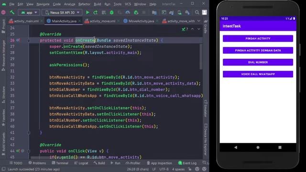Open the Nexus 5X API 30 device dropdown
Image resolution: width=306 pixels, height=172 pixels.
63,12
